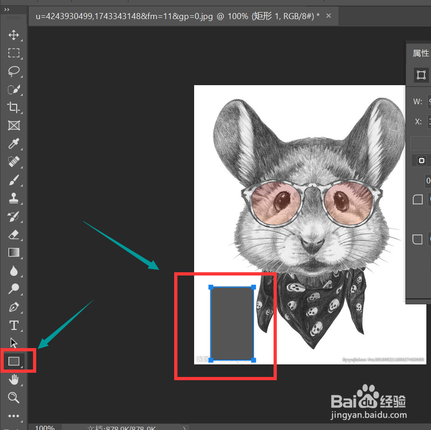This screenshot has height=430, width=431.
Task: Open the 属性 panel tab
Action: coord(421,53)
